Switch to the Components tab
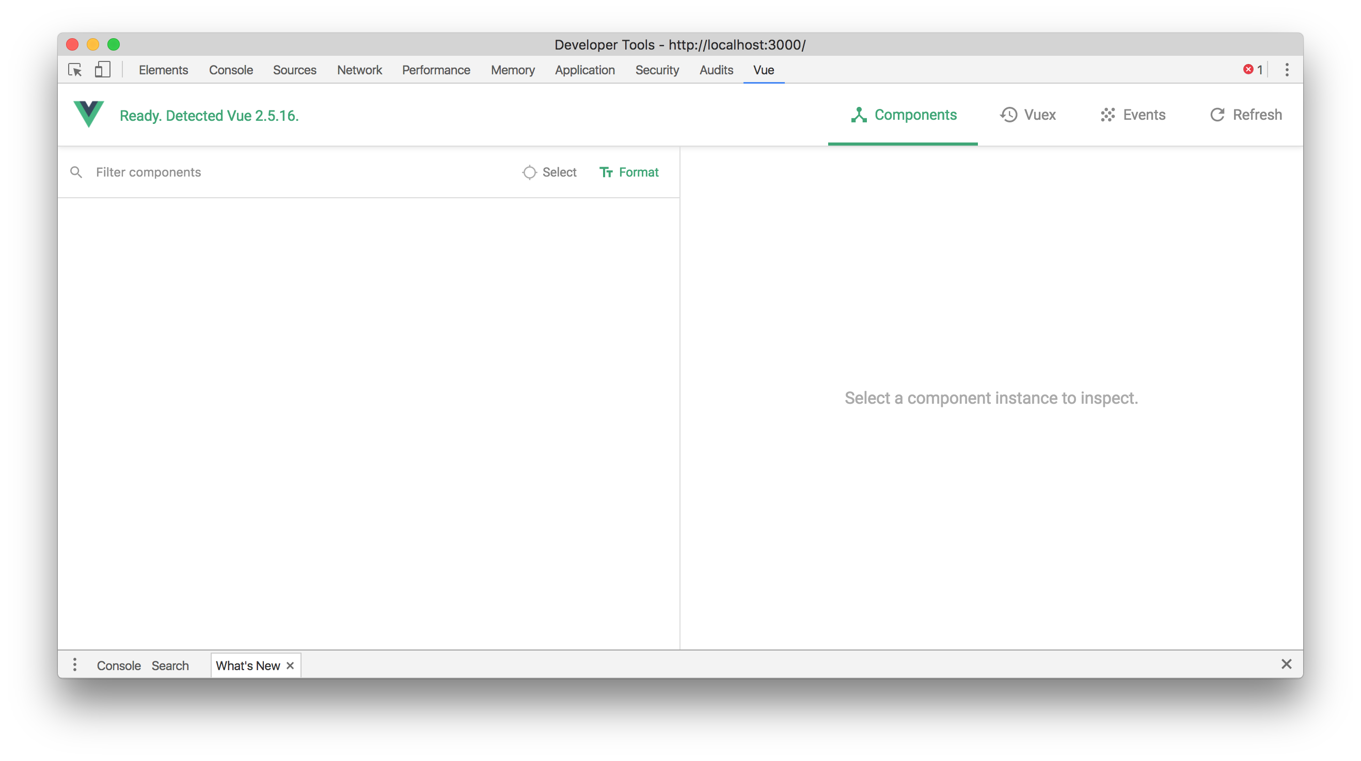 (903, 115)
